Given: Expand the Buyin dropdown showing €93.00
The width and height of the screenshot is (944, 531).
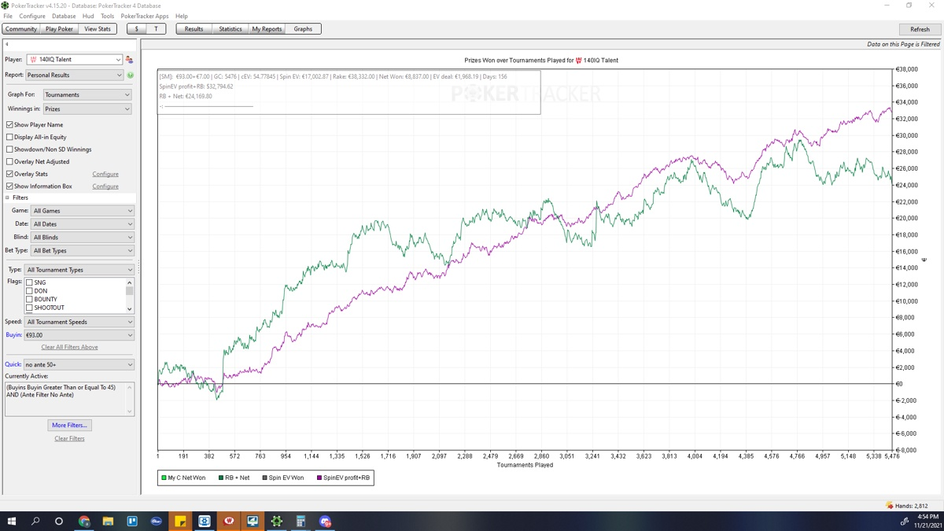Looking at the screenshot, I should pyautogui.click(x=79, y=335).
